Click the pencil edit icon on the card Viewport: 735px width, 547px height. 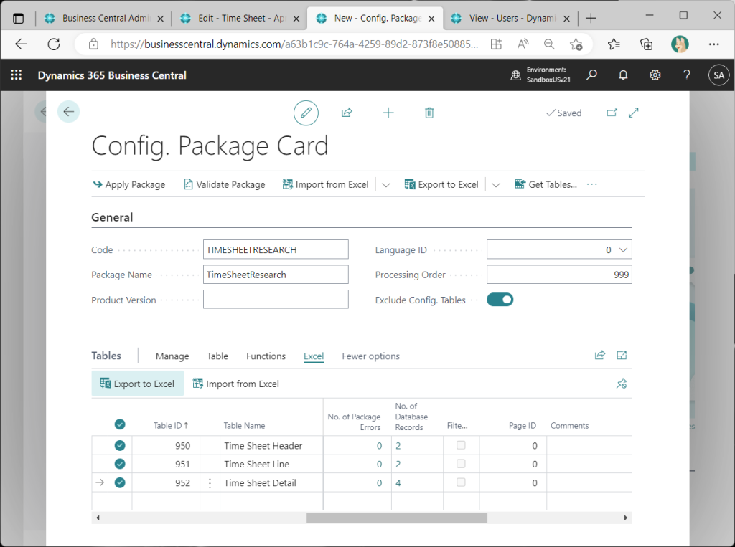306,113
